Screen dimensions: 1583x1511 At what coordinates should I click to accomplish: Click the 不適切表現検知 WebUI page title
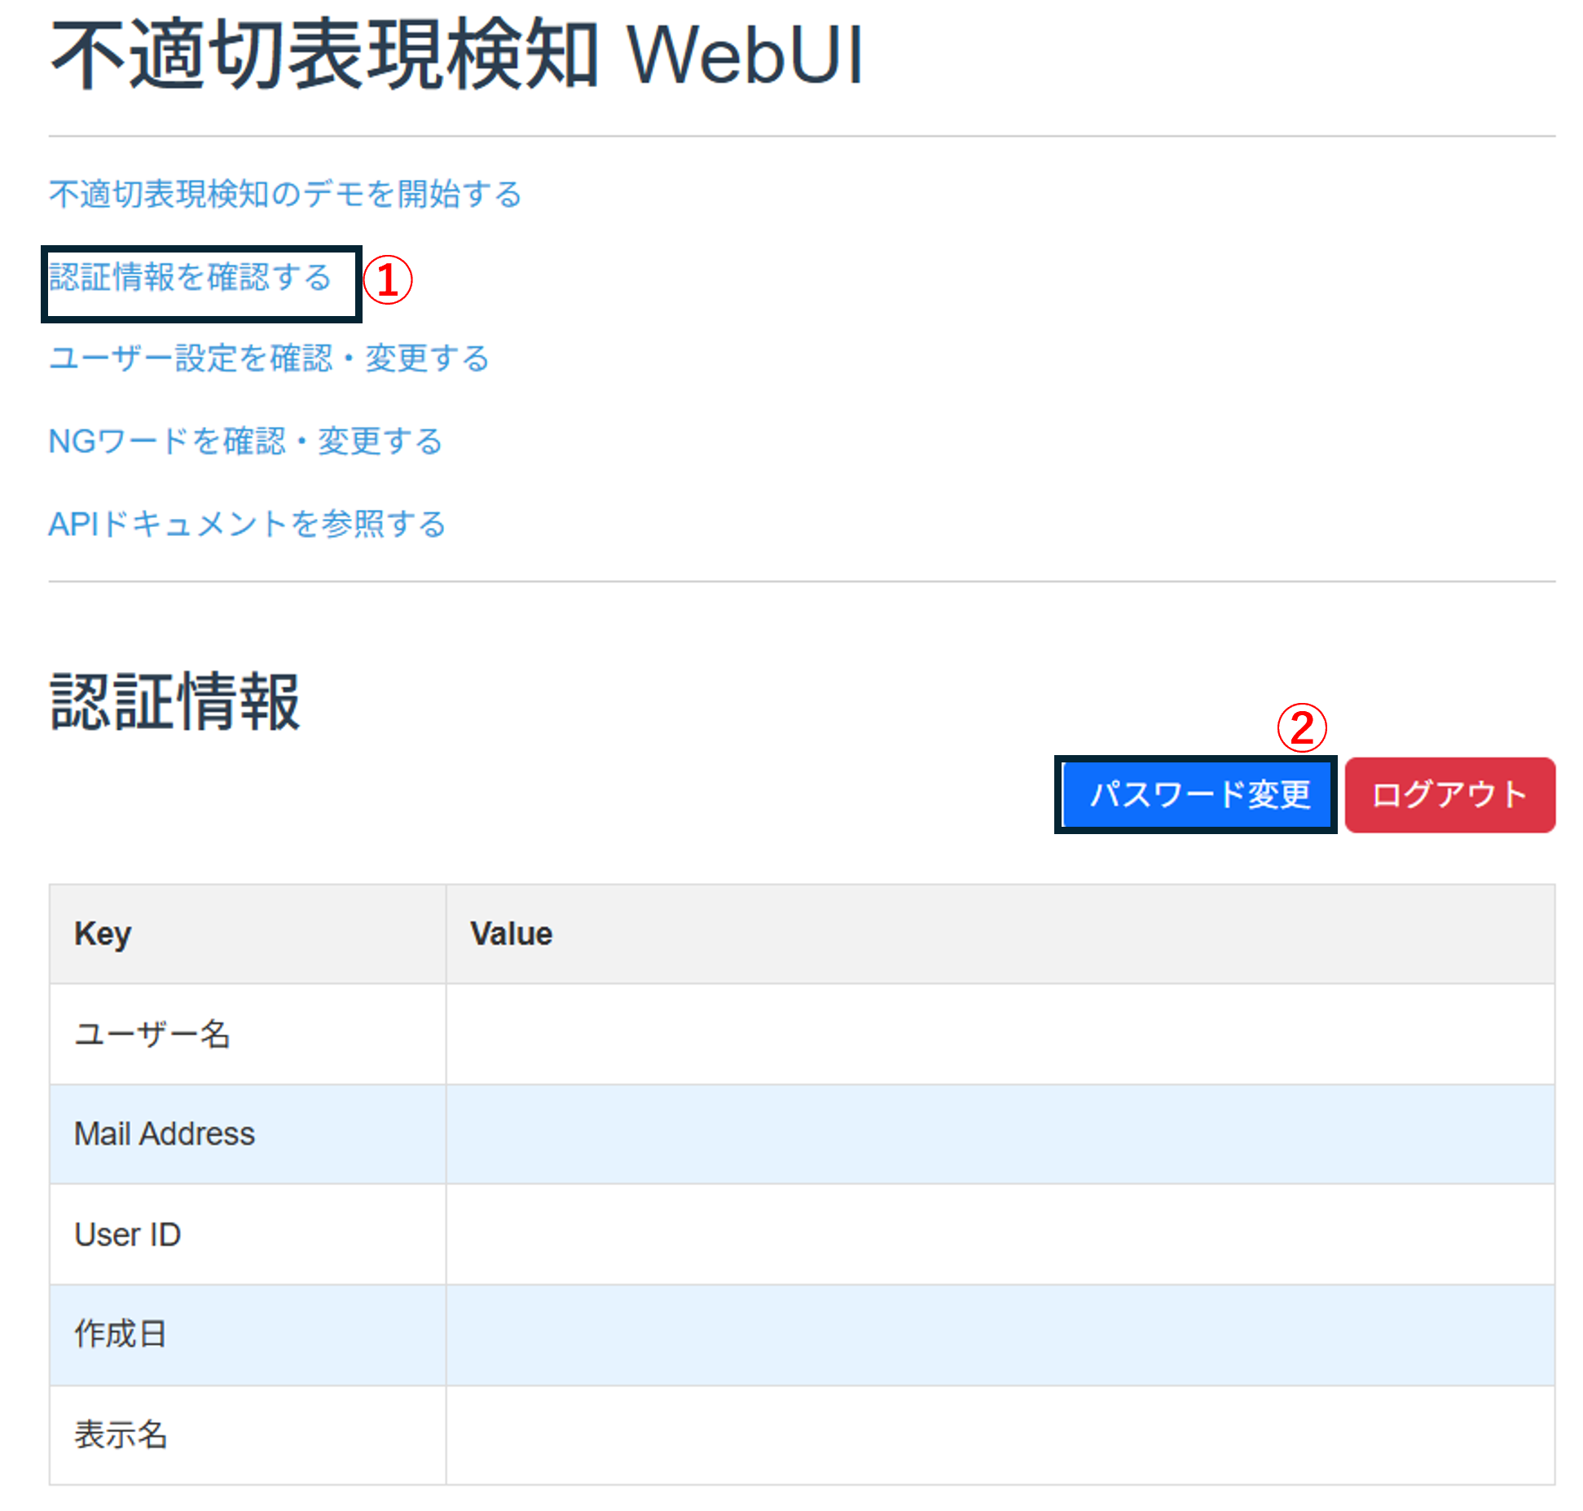456,55
